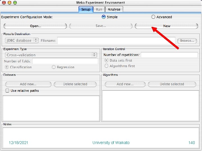Open the JDBC database destination dropdown

22,41
